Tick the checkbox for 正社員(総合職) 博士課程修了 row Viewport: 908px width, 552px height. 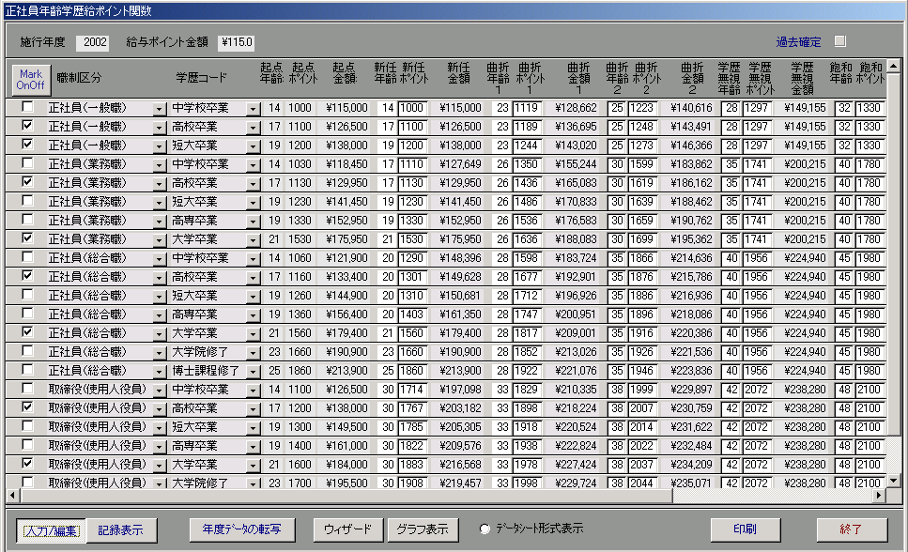[x=27, y=370]
